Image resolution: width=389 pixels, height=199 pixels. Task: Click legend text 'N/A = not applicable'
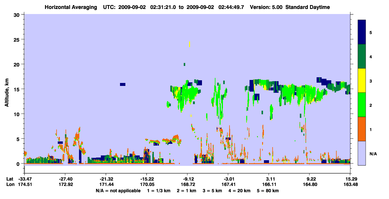(118, 191)
